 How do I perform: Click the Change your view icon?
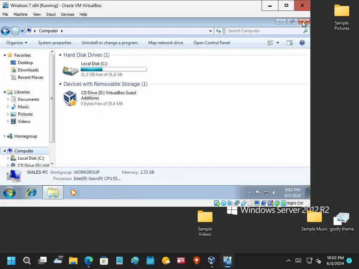(x=270, y=43)
